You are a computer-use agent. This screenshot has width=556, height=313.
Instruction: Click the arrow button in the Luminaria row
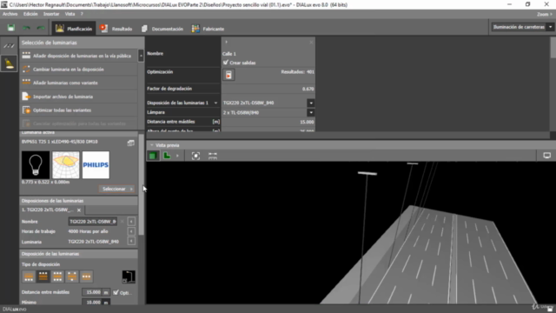[131, 242]
